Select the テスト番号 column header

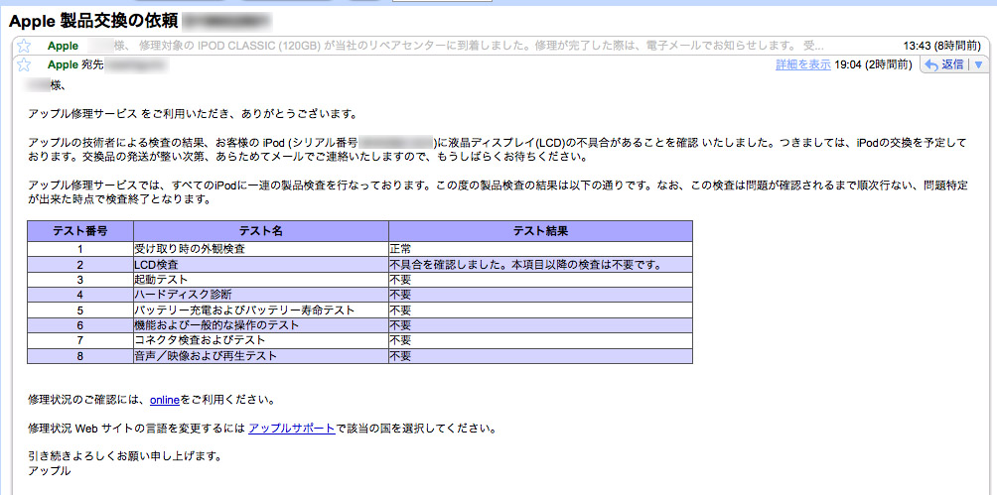tap(80, 231)
